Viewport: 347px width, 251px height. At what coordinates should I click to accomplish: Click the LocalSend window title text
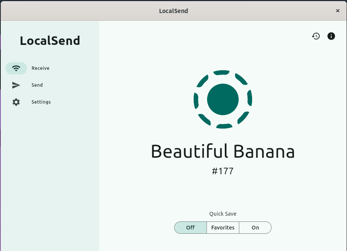174,11
